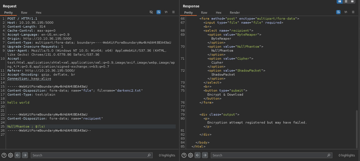Open Request search help question-mark icon
Image resolution: width=360 pixels, height=161 pixels.
(x=4, y=155)
